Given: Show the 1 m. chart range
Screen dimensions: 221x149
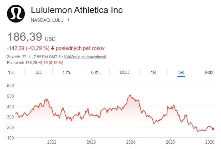Looking at the screenshot, I should pyautogui.click(x=66, y=72).
